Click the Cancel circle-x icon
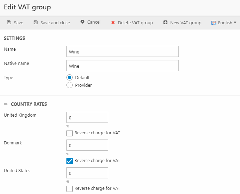The height and width of the screenshot is (194, 240). [82, 22]
